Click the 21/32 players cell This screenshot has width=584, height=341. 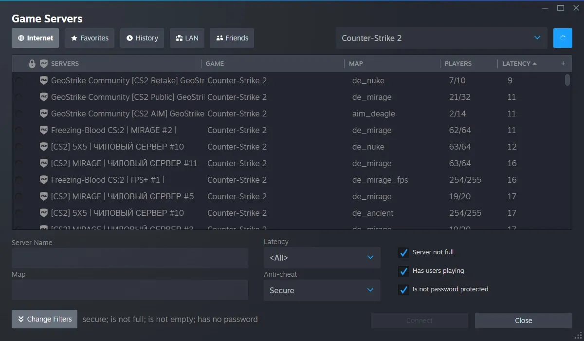click(460, 97)
